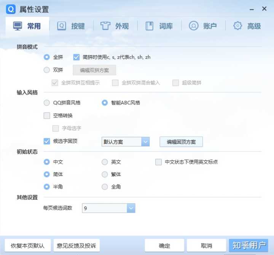Toggle 全拼双拼互相提示 checkbox
The image size is (274, 255).
(x=55, y=83)
